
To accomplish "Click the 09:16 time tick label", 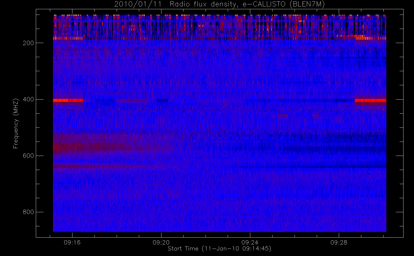I will pos(72,242).
